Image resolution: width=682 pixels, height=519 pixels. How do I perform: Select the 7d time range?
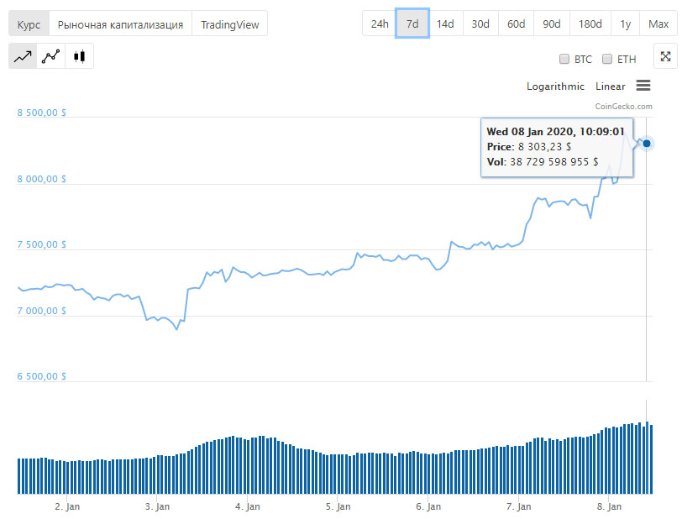412,24
